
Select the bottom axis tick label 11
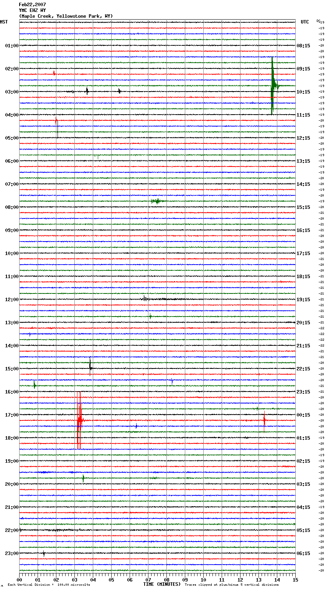click(x=222, y=580)
